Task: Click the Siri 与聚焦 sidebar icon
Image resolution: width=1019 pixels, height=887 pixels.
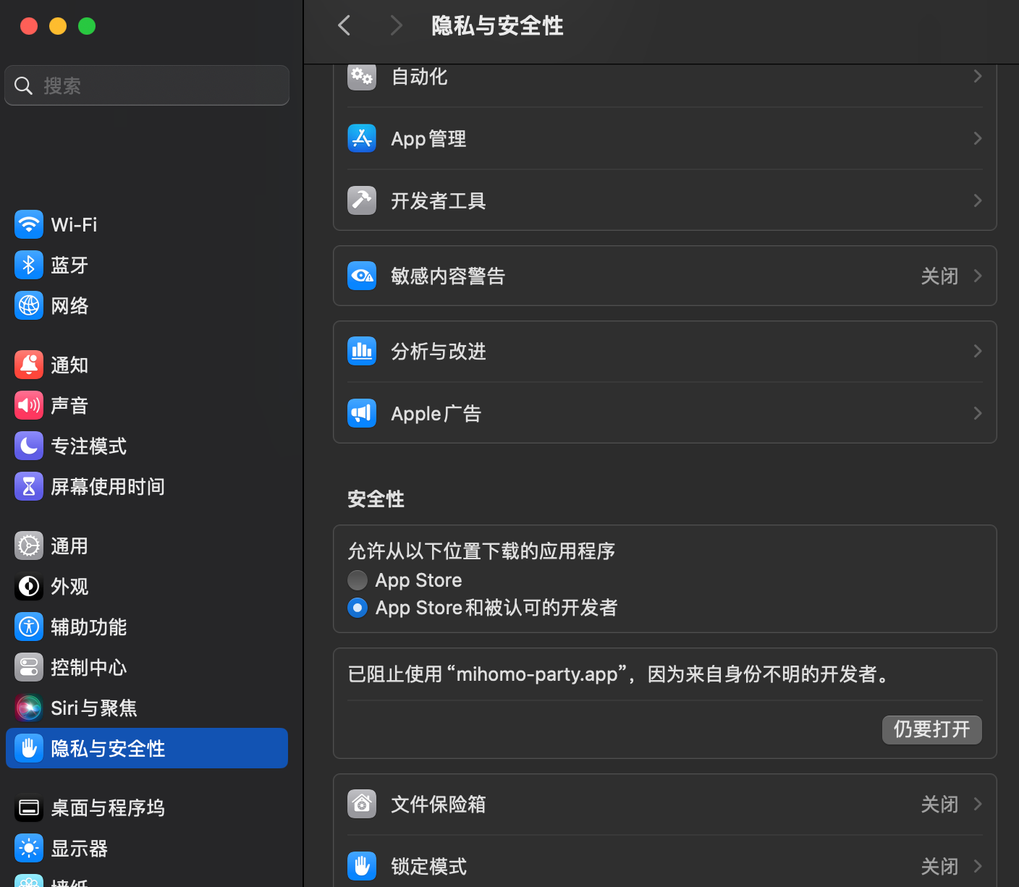Action: [29, 708]
